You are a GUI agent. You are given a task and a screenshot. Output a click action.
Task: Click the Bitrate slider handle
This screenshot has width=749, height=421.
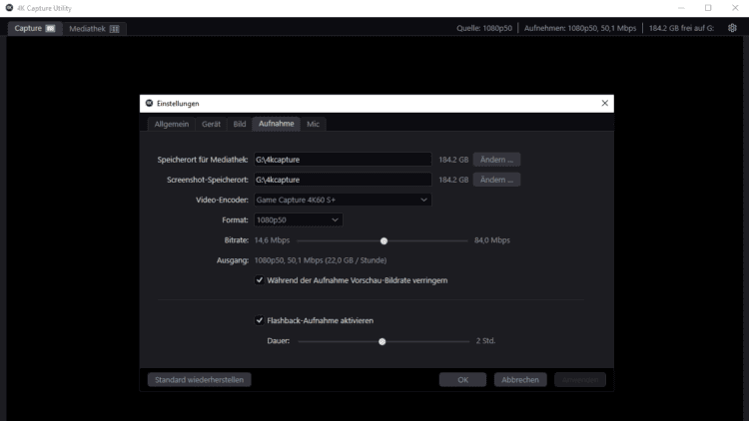coord(383,240)
